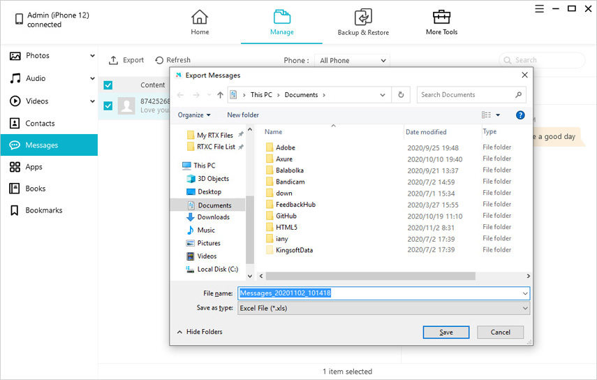Uncheck the 87425268 message checkbox
The width and height of the screenshot is (597, 380).
click(x=108, y=105)
